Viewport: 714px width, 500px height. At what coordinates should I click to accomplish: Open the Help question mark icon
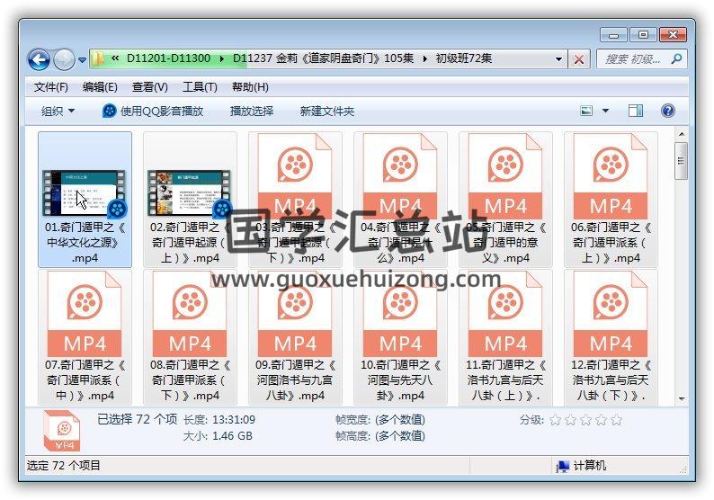tap(667, 111)
